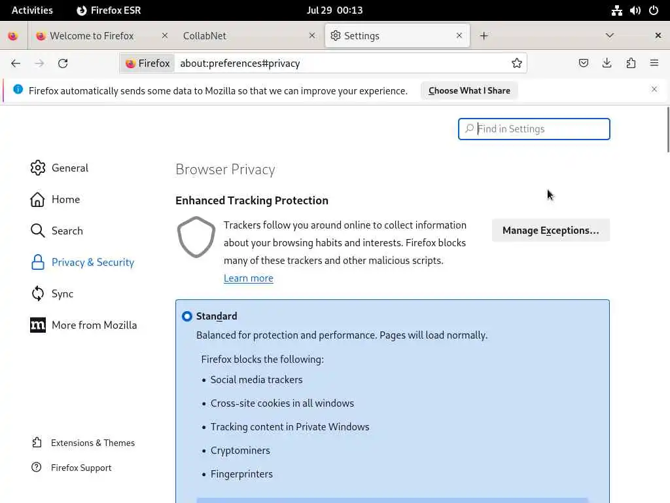Open the Extensions puzzle icon

coord(631,64)
